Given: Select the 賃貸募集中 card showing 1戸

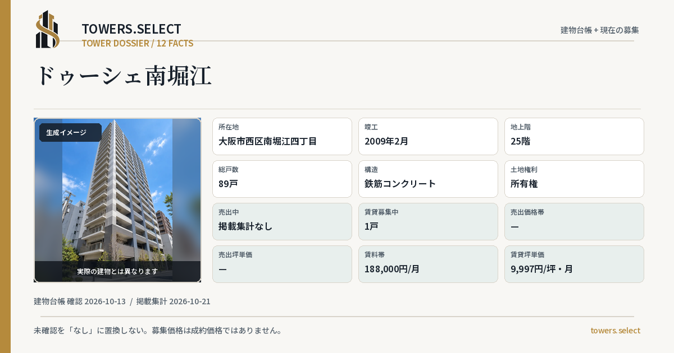Looking at the screenshot, I should pyautogui.click(x=428, y=221).
